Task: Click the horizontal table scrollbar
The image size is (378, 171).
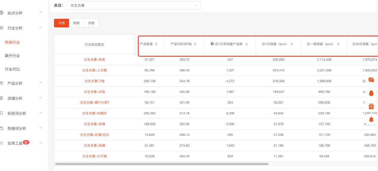Action: point(162,164)
